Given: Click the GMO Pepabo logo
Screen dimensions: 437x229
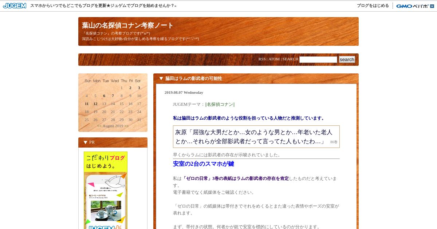Looking at the screenshot, I should [412, 6].
